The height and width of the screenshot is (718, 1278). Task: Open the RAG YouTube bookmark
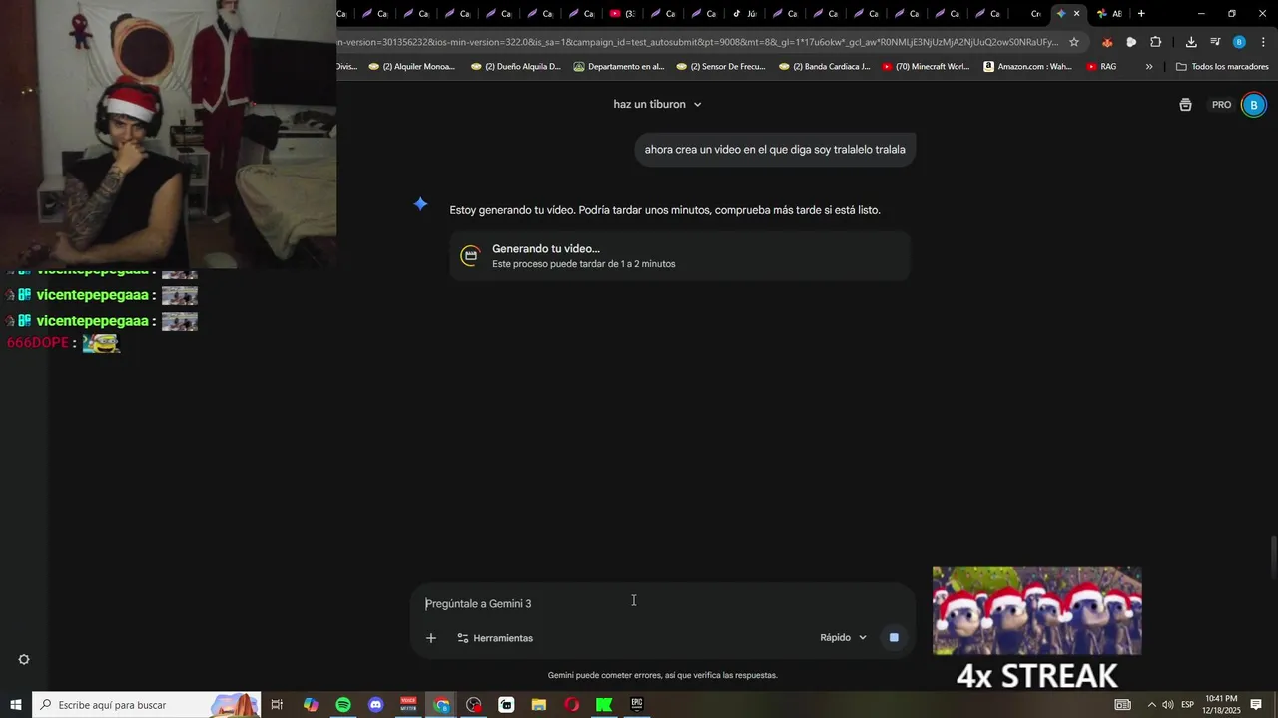pyautogui.click(x=1101, y=67)
